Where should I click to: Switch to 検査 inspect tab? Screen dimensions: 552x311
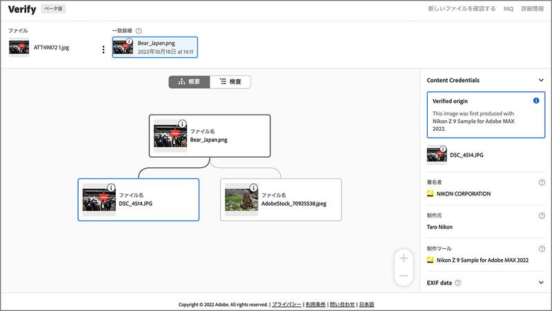click(230, 82)
